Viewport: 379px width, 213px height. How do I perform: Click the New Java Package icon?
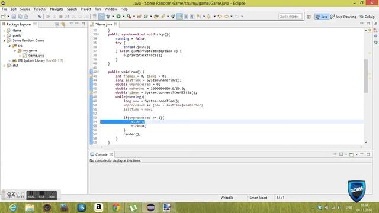[x=139, y=17]
